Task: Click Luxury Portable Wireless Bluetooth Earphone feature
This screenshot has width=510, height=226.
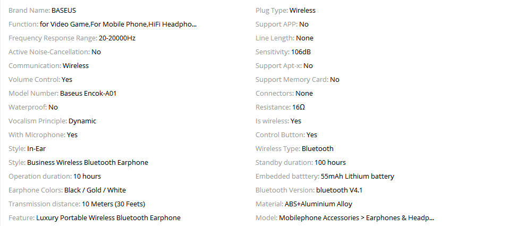Action: click(x=108, y=217)
